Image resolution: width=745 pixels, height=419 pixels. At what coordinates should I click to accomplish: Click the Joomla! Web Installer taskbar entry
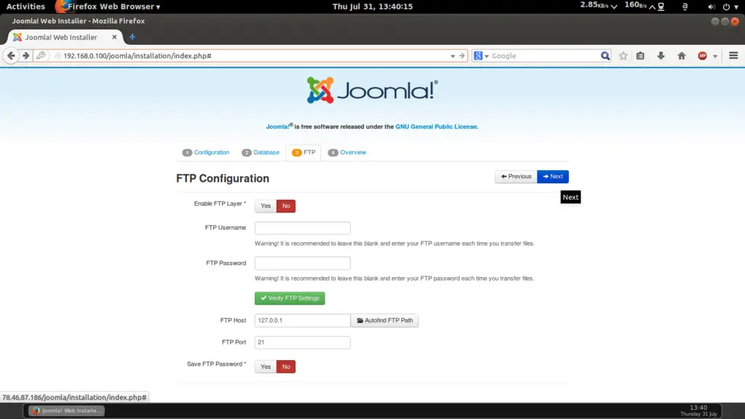[66, 411]
